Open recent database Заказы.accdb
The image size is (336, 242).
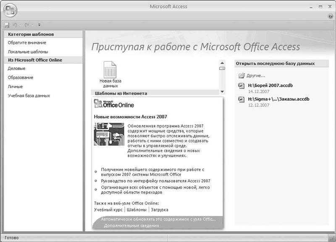pos(278,99)
